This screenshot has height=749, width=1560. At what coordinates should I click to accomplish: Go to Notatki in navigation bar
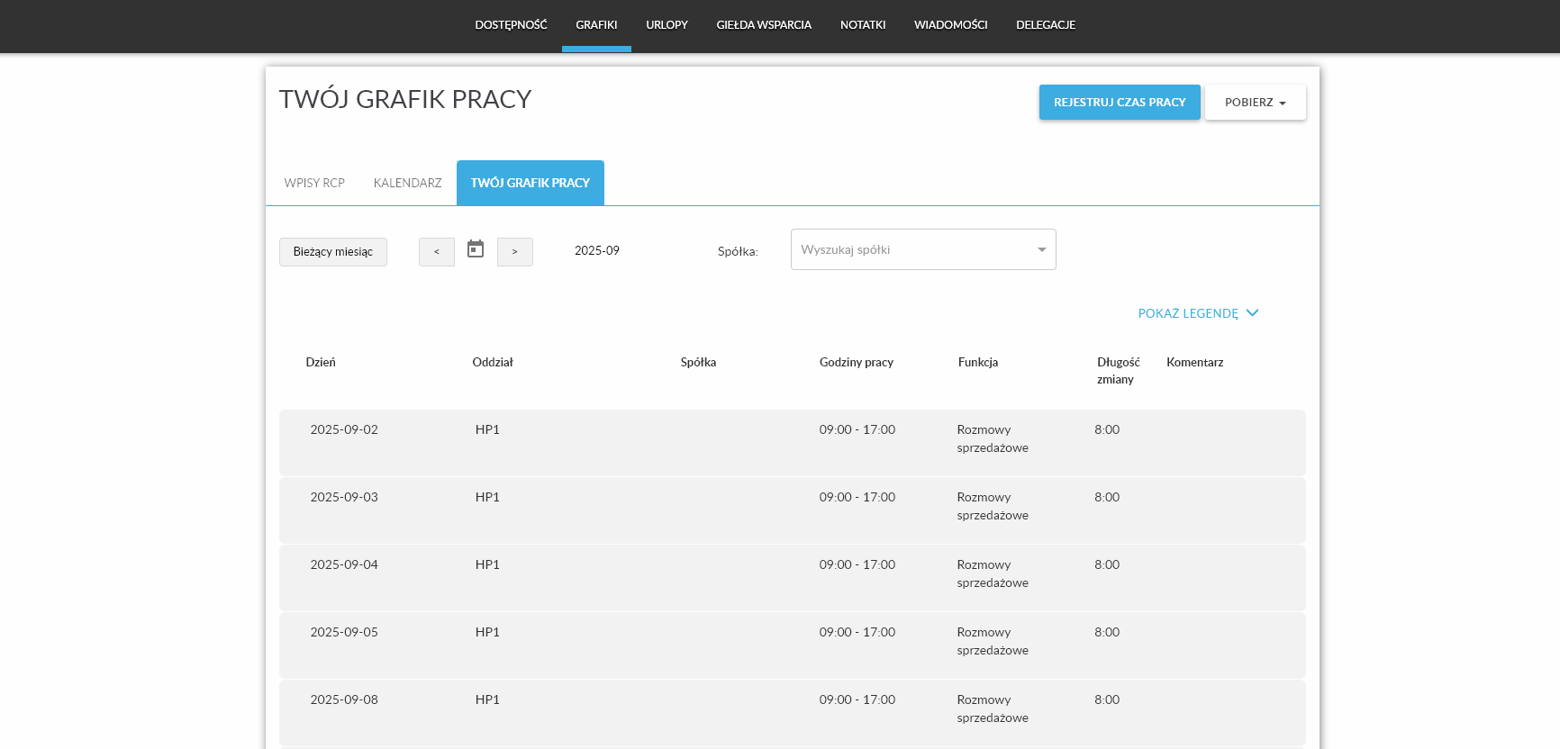pos(863,25)
